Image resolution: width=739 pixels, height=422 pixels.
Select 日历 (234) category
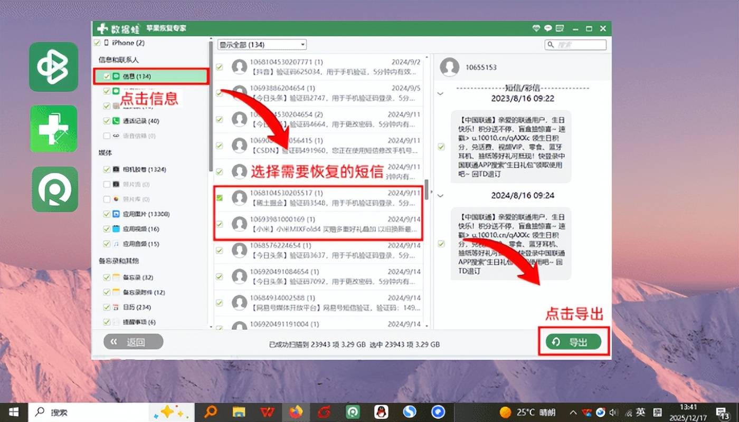[137, 307]
